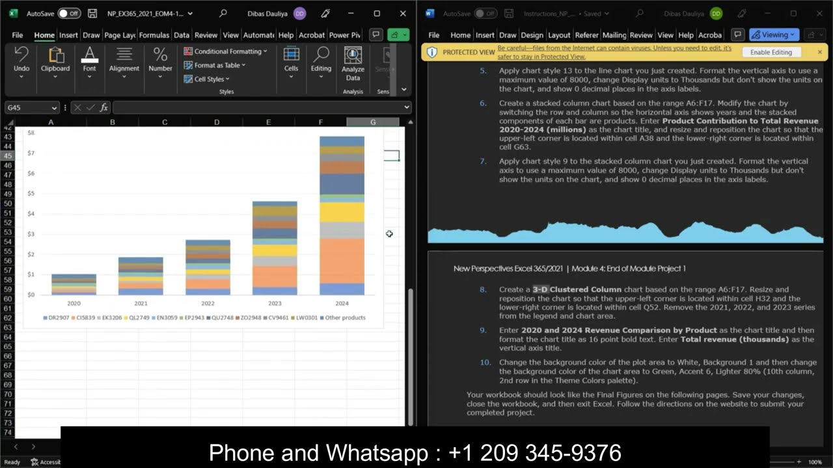833x468 pixels.
Task: Switch to Excel's Formulas tab
Action: click(154, 35)
